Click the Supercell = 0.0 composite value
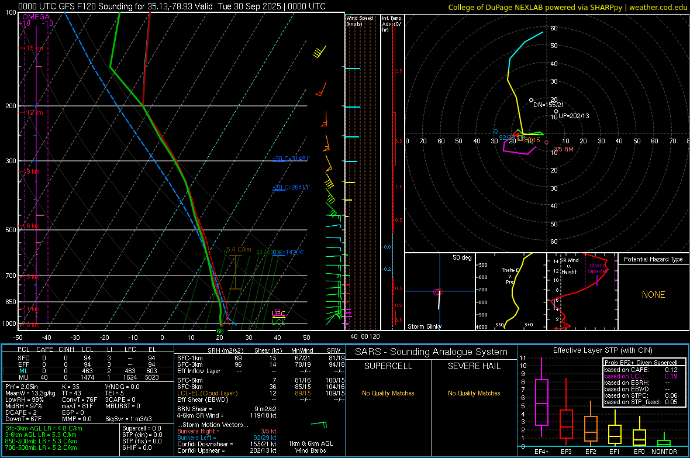The height and width of the screenshot is (458, 690). point(142,428)
